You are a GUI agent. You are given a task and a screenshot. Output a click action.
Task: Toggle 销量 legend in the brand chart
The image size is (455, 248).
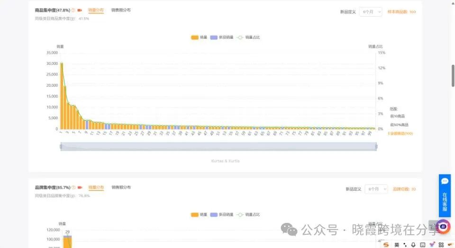(x=199, y=215)
